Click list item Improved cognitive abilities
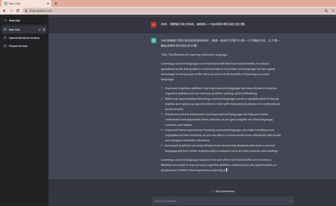336x206 pixels. click(x=221, y=91)
